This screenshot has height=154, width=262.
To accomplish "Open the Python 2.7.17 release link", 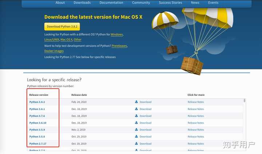I will pos(38,143).
